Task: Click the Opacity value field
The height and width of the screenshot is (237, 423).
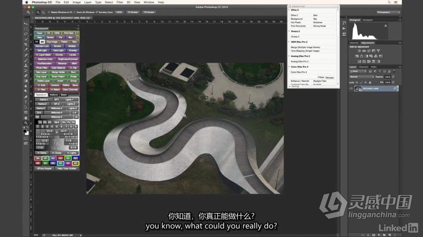Action: click(388, 77)
